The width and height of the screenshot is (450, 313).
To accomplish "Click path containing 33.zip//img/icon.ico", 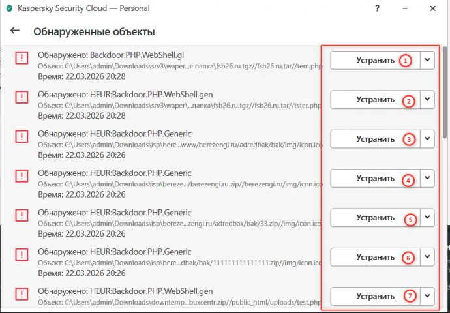I will 179,224.
